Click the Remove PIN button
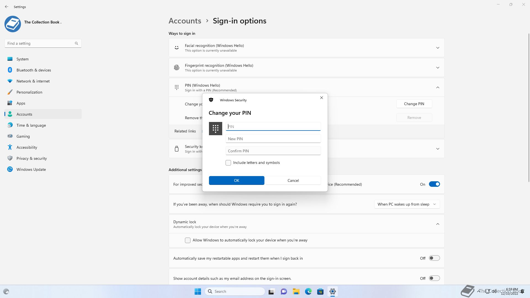 click(x=414, y=118)
